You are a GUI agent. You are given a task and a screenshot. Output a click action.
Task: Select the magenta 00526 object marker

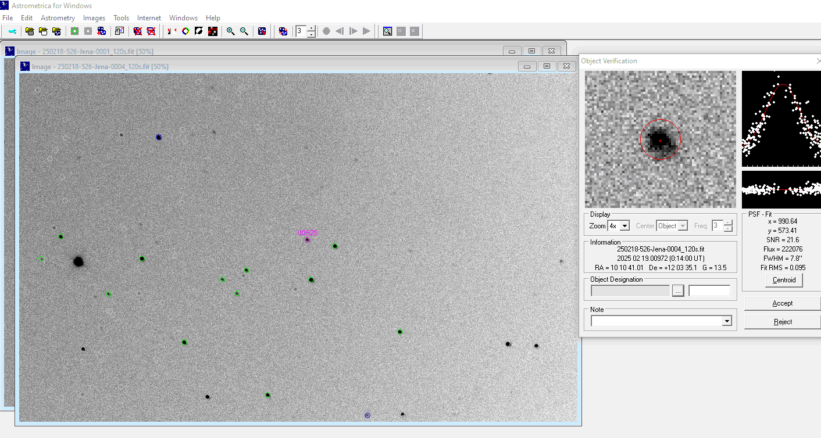pos(308,239)
